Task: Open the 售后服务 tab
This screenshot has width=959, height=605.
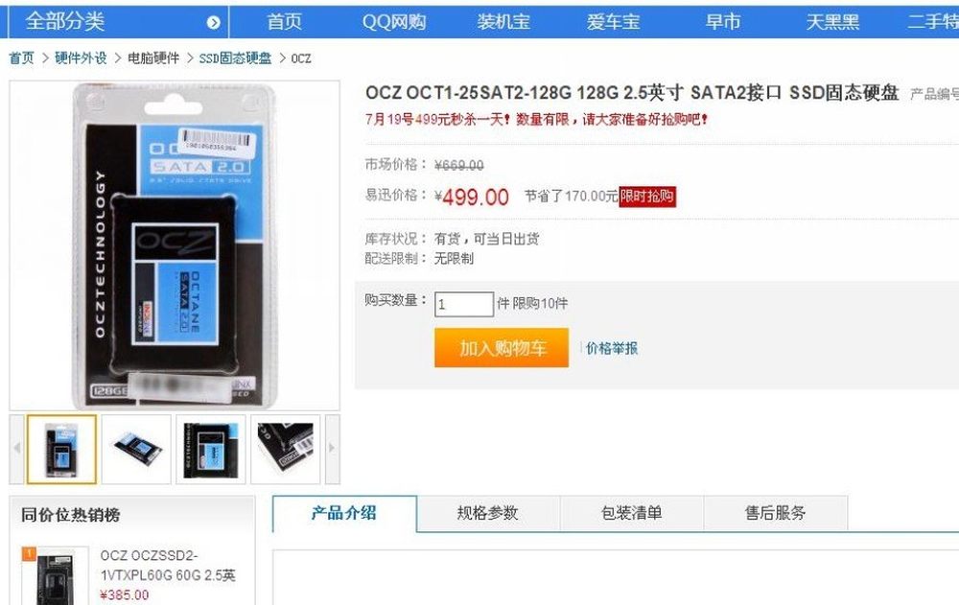Action: (x=776, y=513)
